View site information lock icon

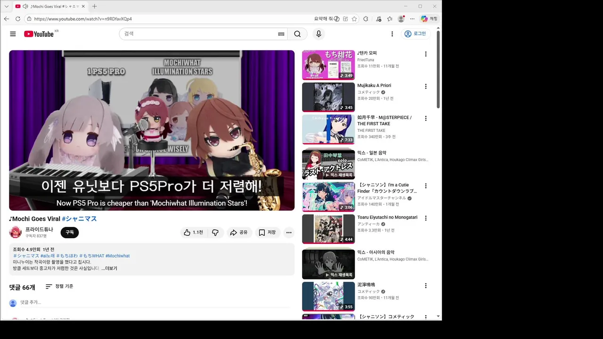point(29,19)
